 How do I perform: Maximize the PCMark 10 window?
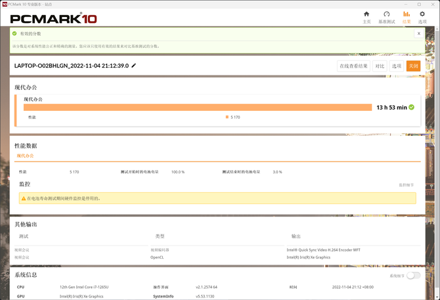pos(419,4)
